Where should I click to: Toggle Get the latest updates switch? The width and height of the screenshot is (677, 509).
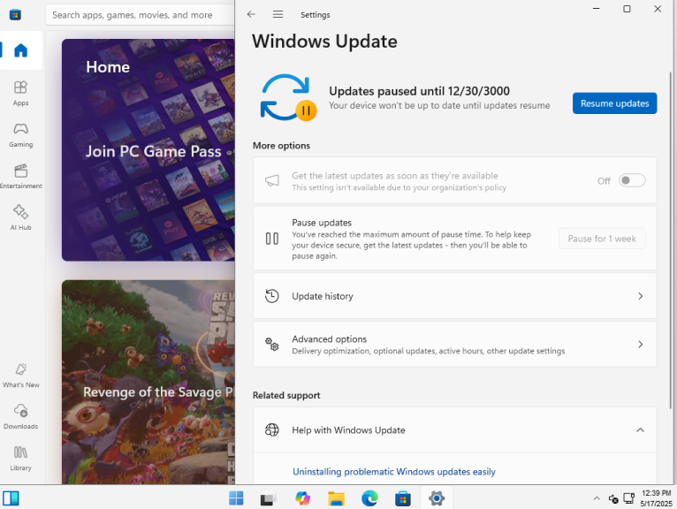click(x=632, y=180)
